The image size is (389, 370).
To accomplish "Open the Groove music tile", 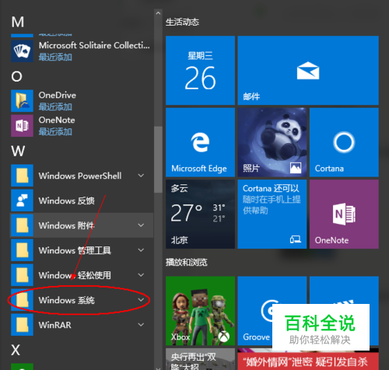I will tap(272, 311).
